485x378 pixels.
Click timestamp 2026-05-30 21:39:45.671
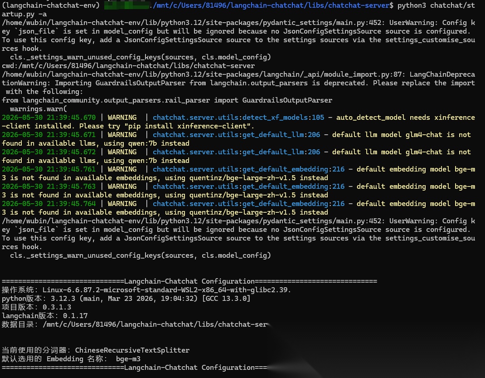pyautogui.click(x=49, y=135)
